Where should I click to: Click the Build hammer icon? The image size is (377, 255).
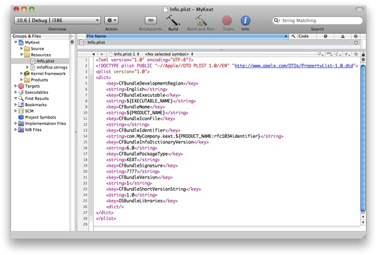coord(173,21)
